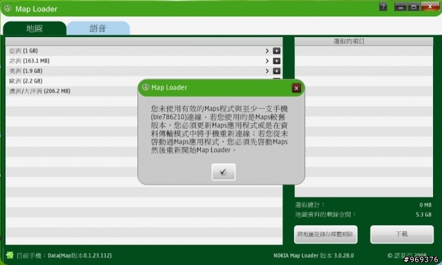Image resolution: width=442 pixels, height=265 pixels.
Task: Add 非洲 (163.1 MB) map with plus icon
Action: click(x=276, y=61)
